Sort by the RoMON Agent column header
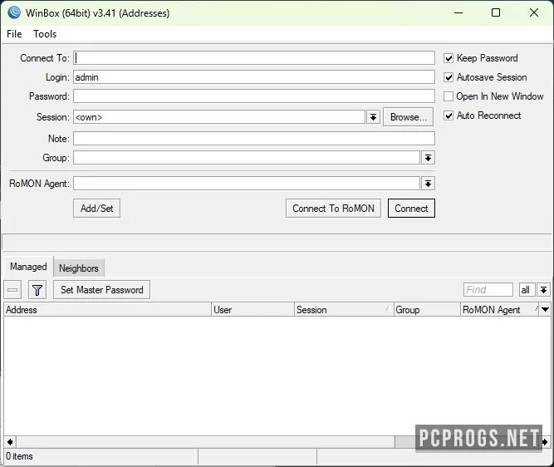Viewport: 554px width, 467px height. 500,310
